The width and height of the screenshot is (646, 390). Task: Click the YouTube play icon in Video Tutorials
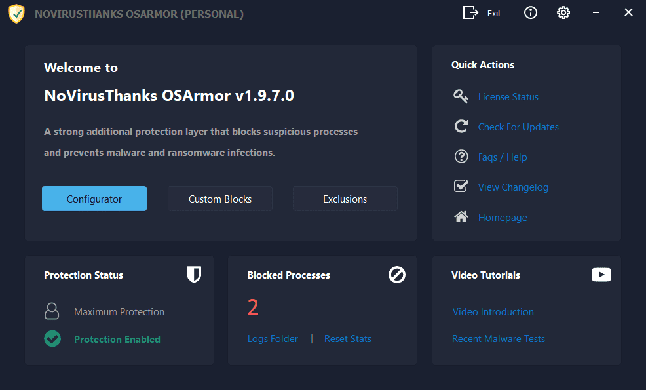[x=601, y=275]
